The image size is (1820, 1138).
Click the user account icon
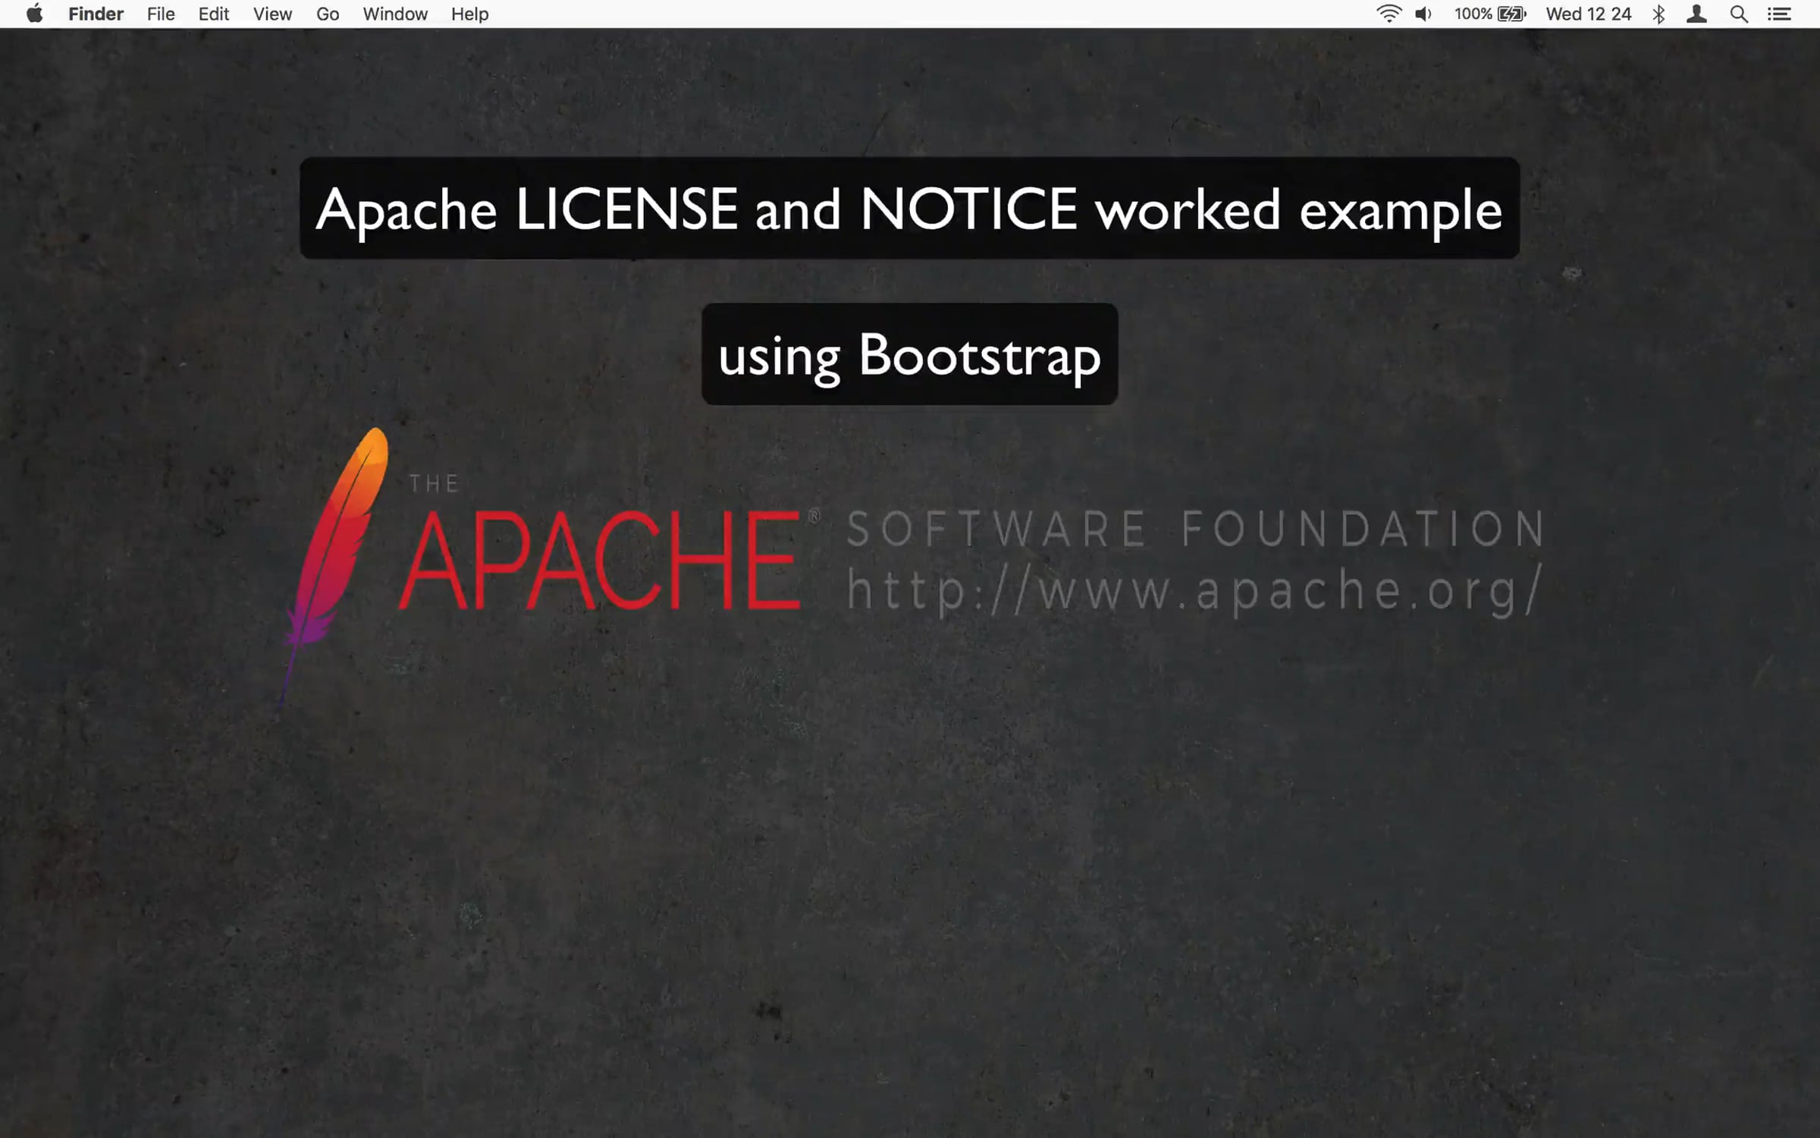coord(1696,14)
